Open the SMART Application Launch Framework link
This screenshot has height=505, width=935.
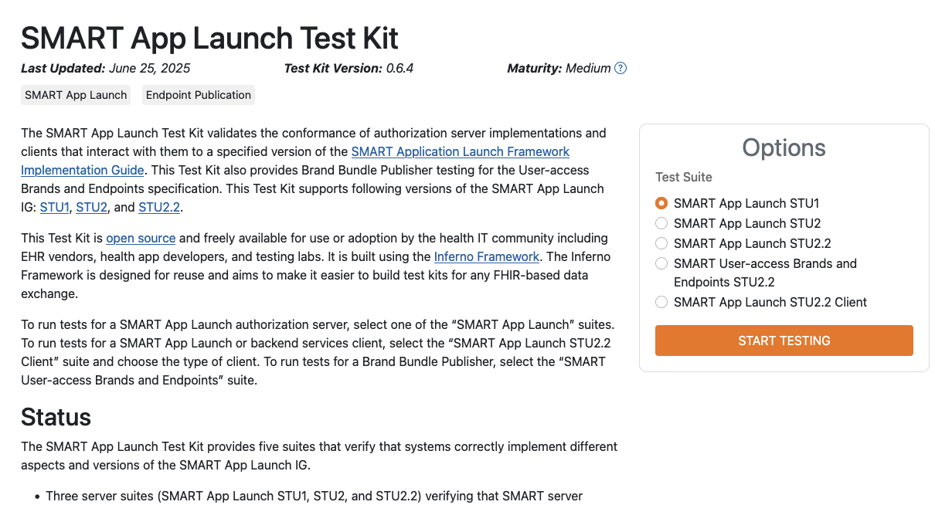461,151
